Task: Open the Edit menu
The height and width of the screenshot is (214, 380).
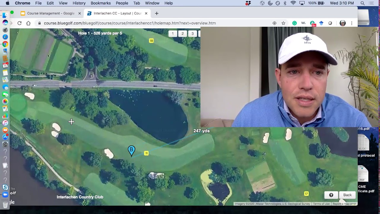Action: [50, 3]
